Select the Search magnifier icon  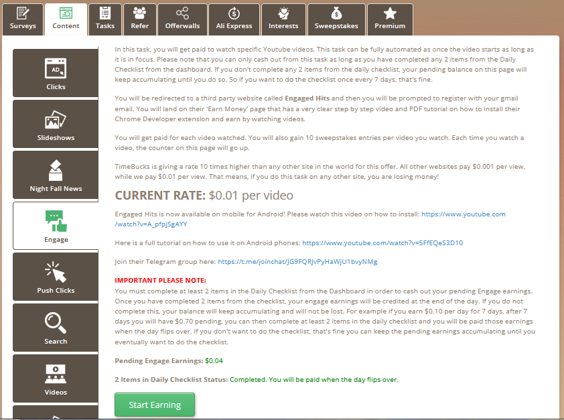pyautogui.click(x=56, y=322)
